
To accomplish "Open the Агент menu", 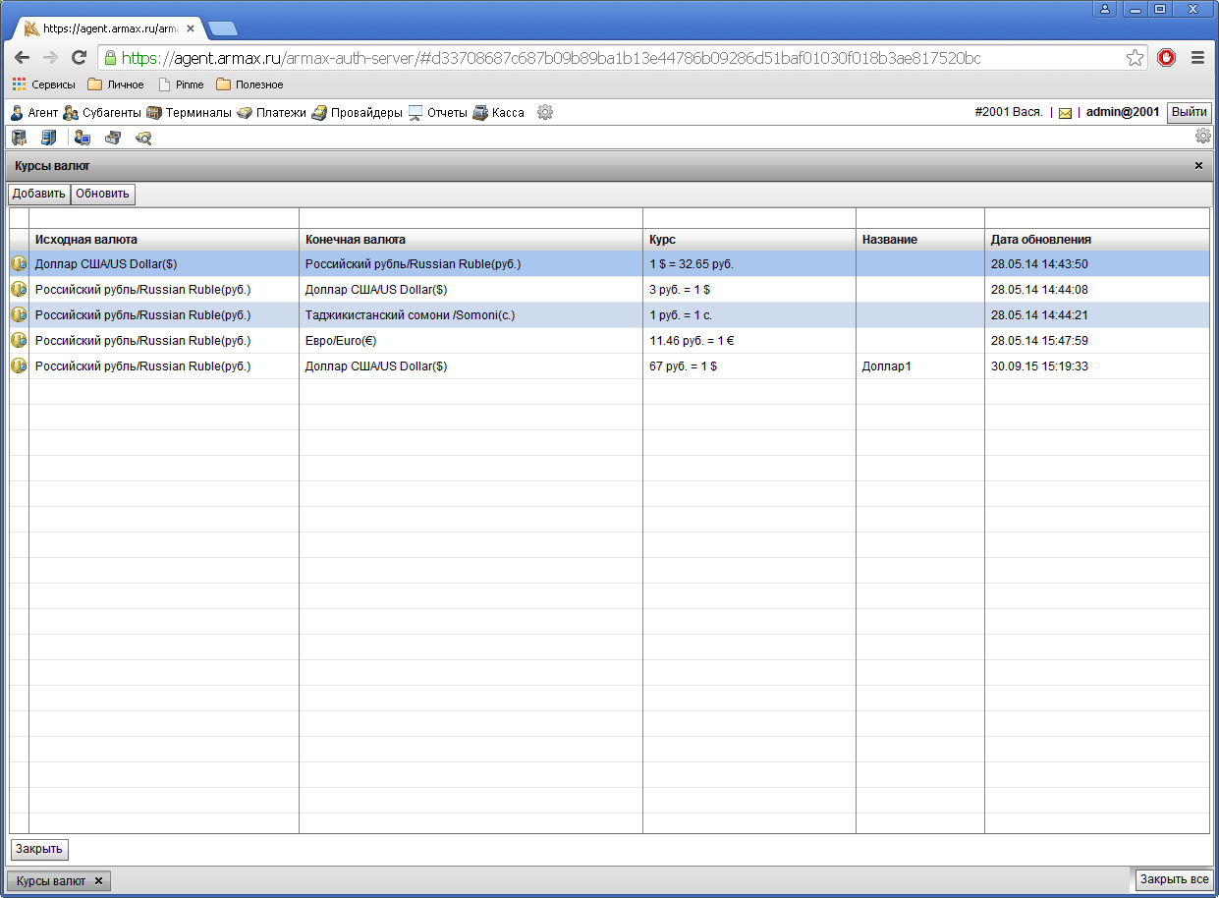I will click(34, 113).
